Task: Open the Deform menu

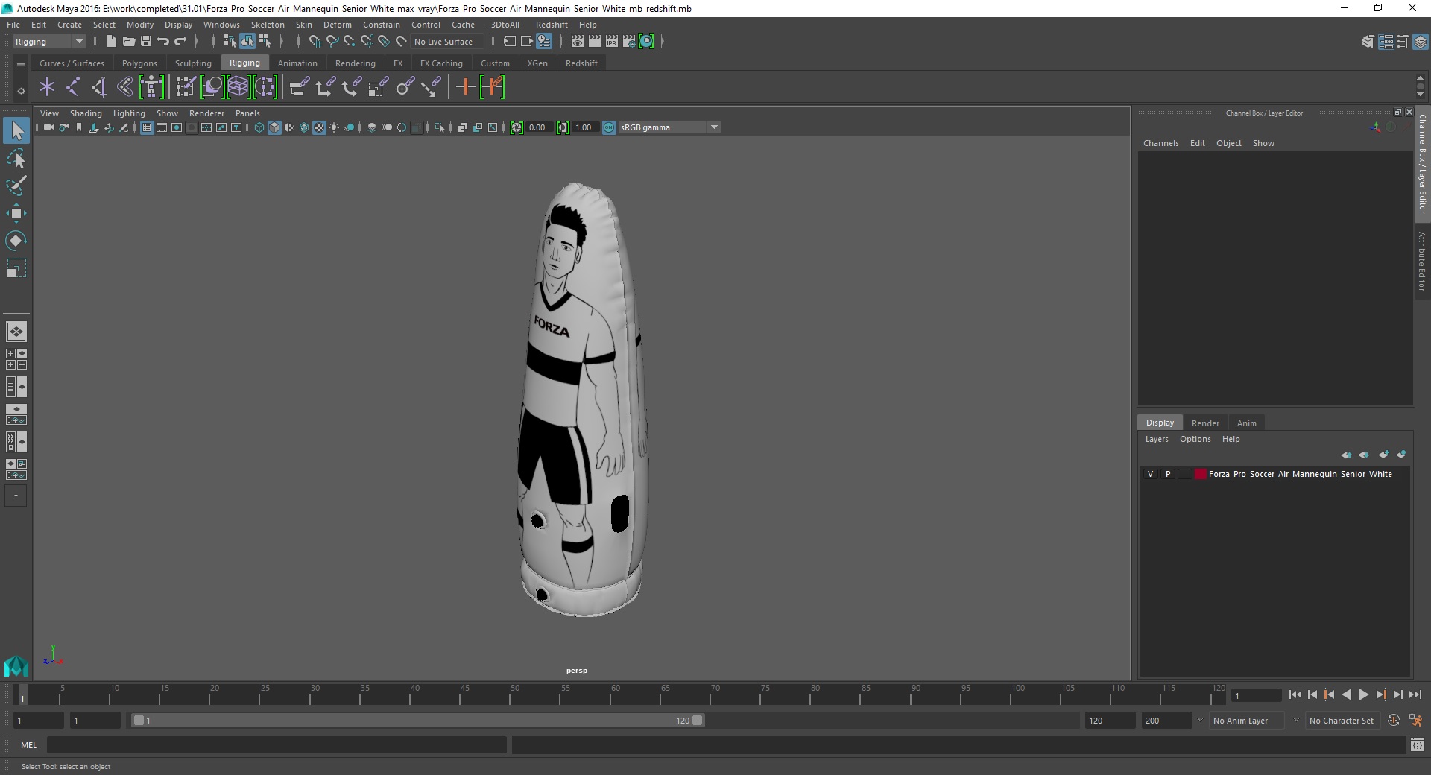Action: [x=337, y=25]
